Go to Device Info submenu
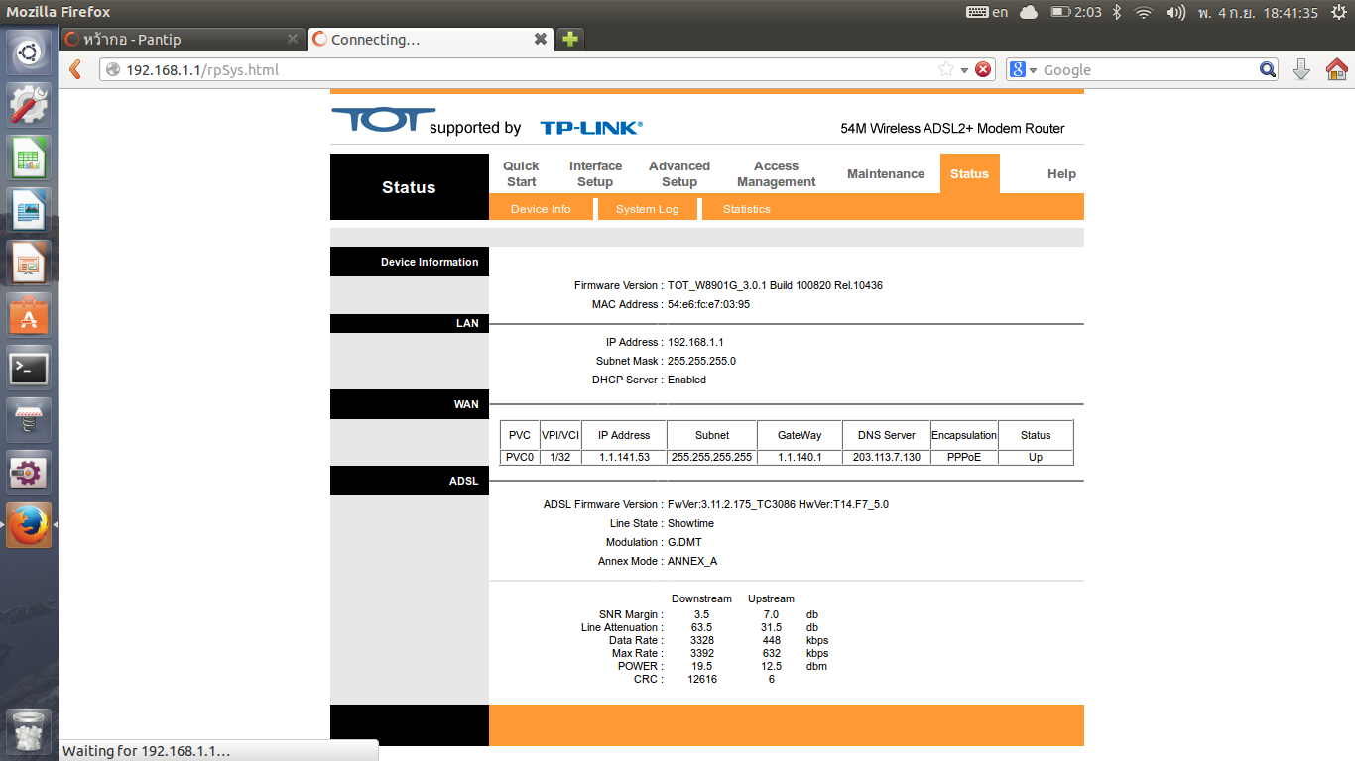 [541, 209]
